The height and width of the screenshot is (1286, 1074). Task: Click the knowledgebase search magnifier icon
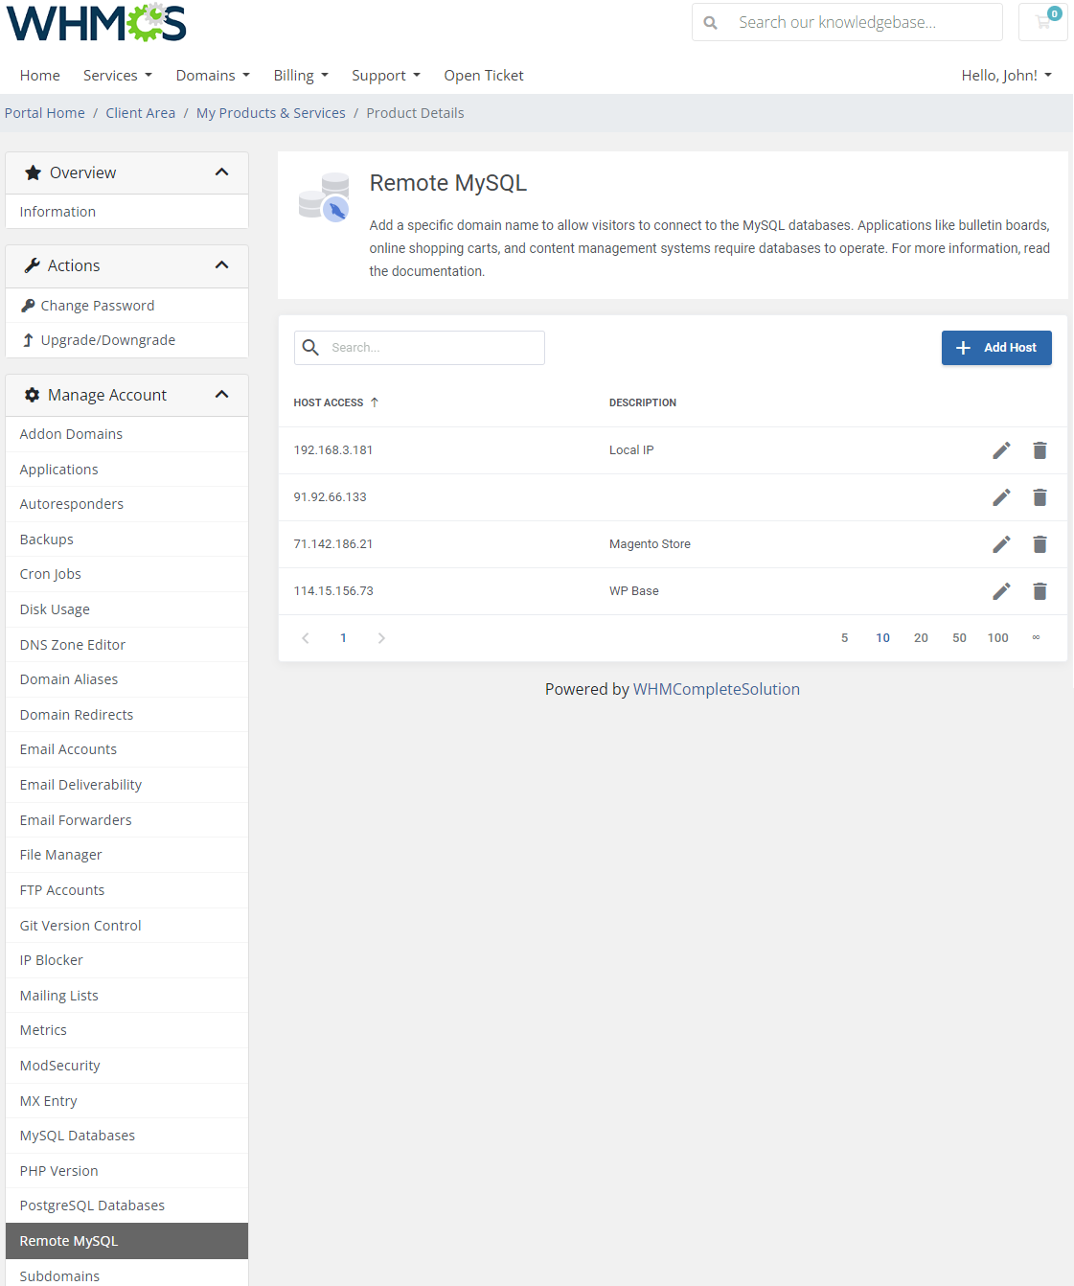point(711,22)
